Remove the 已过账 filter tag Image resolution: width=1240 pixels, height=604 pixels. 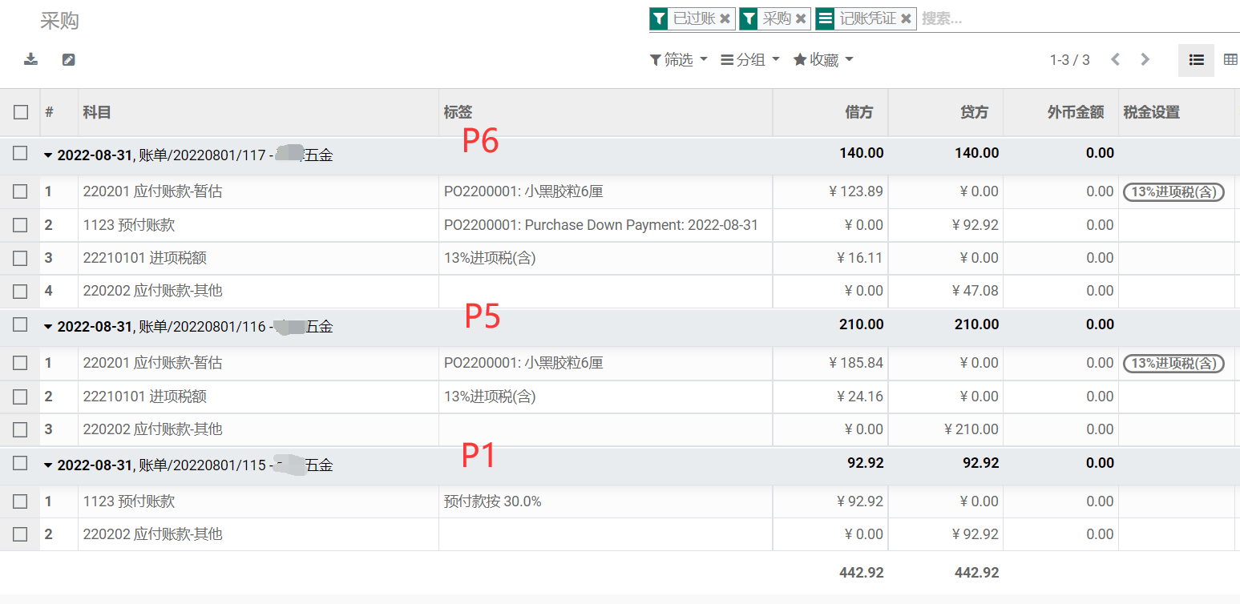click(724, 18)
